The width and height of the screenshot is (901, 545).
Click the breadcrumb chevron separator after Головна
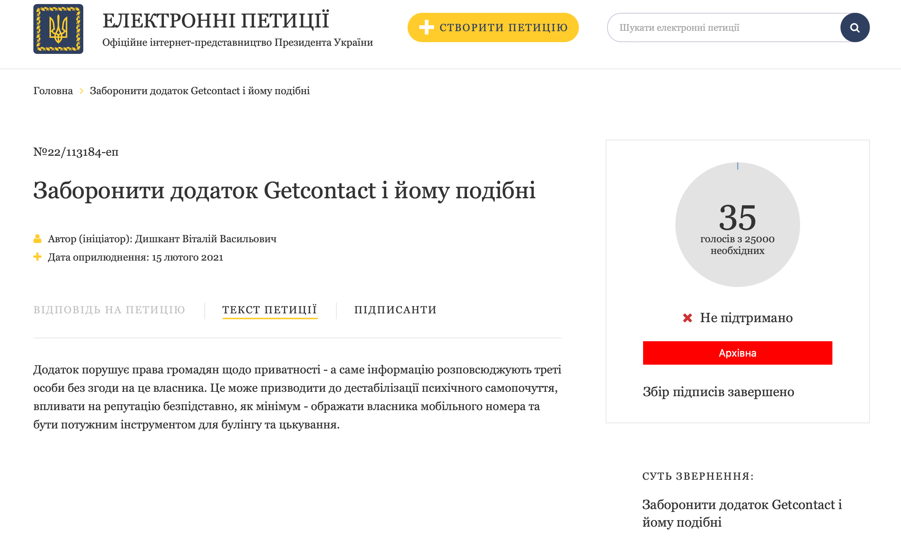[x=81, y=91]
